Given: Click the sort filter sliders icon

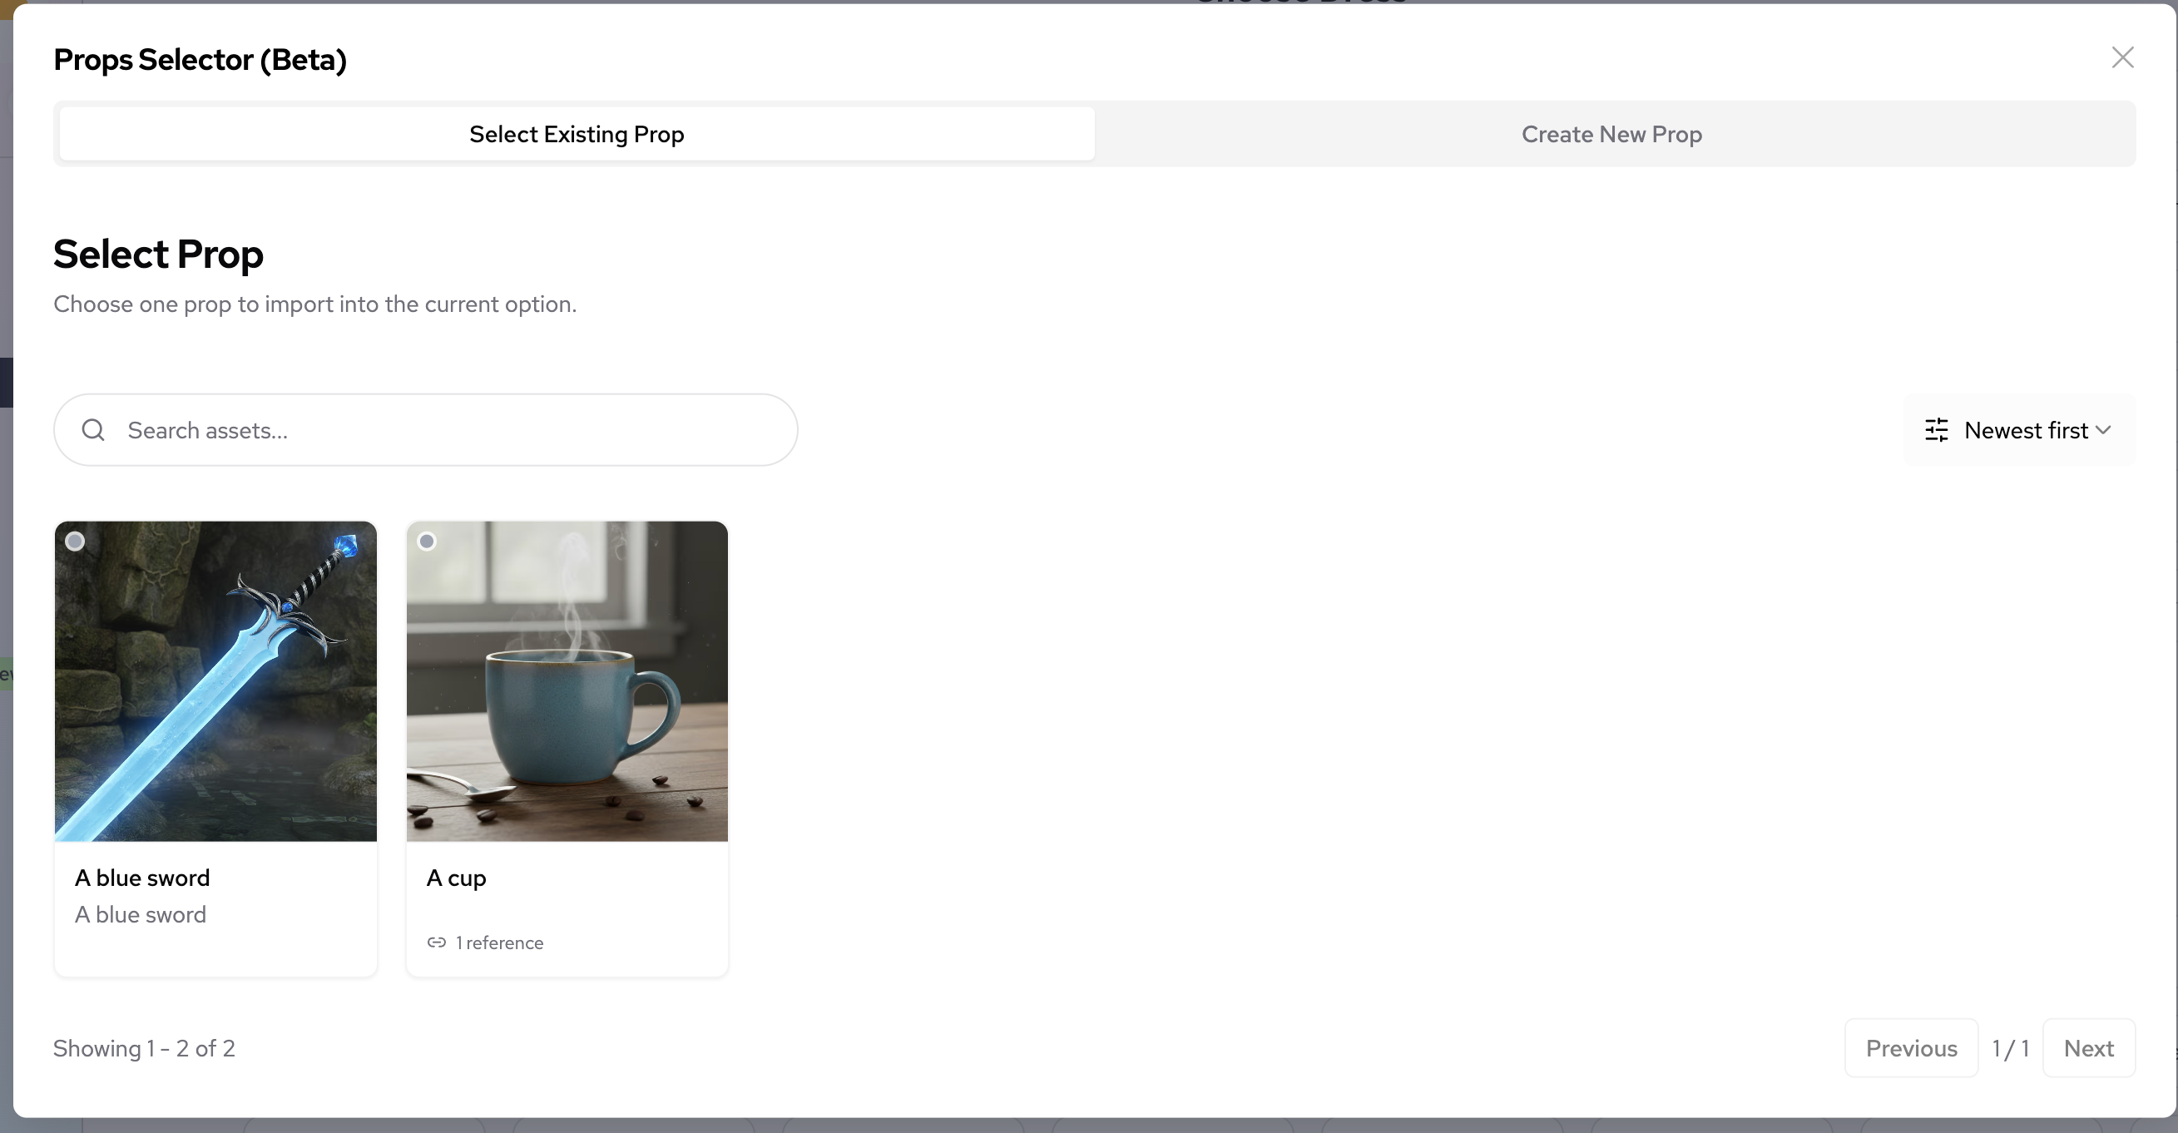Looking at the screenshot, I should (1936, 430).
